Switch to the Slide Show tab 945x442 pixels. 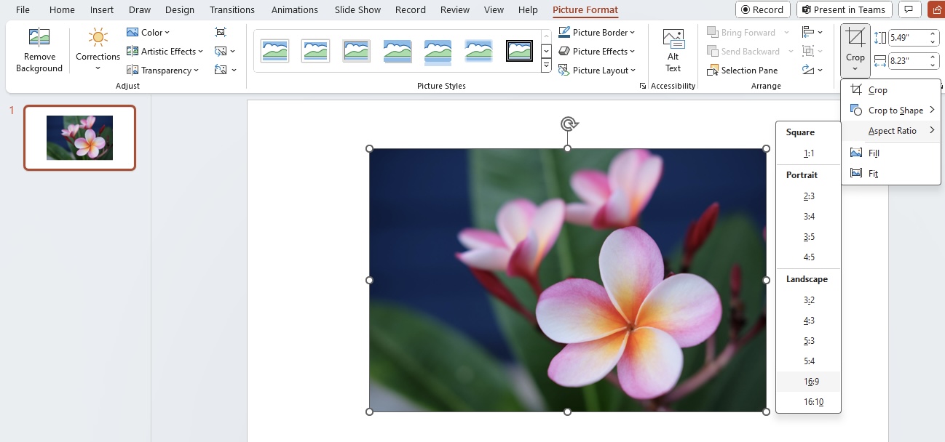pos(358,9)
